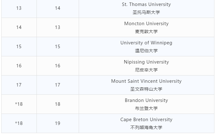The image size is (216, 135).
Task: Select the Chinese text 圣托马斯大学
Action: (x=146, y=12)
